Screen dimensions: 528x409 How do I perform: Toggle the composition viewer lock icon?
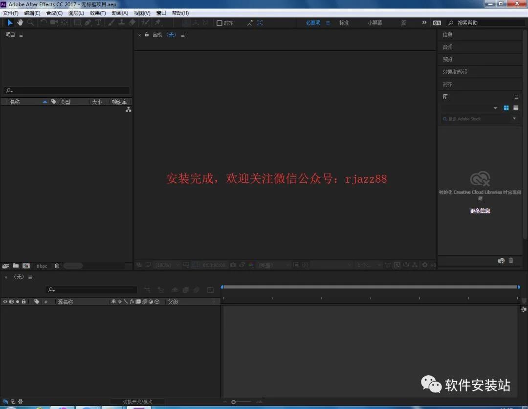(147, 34)
